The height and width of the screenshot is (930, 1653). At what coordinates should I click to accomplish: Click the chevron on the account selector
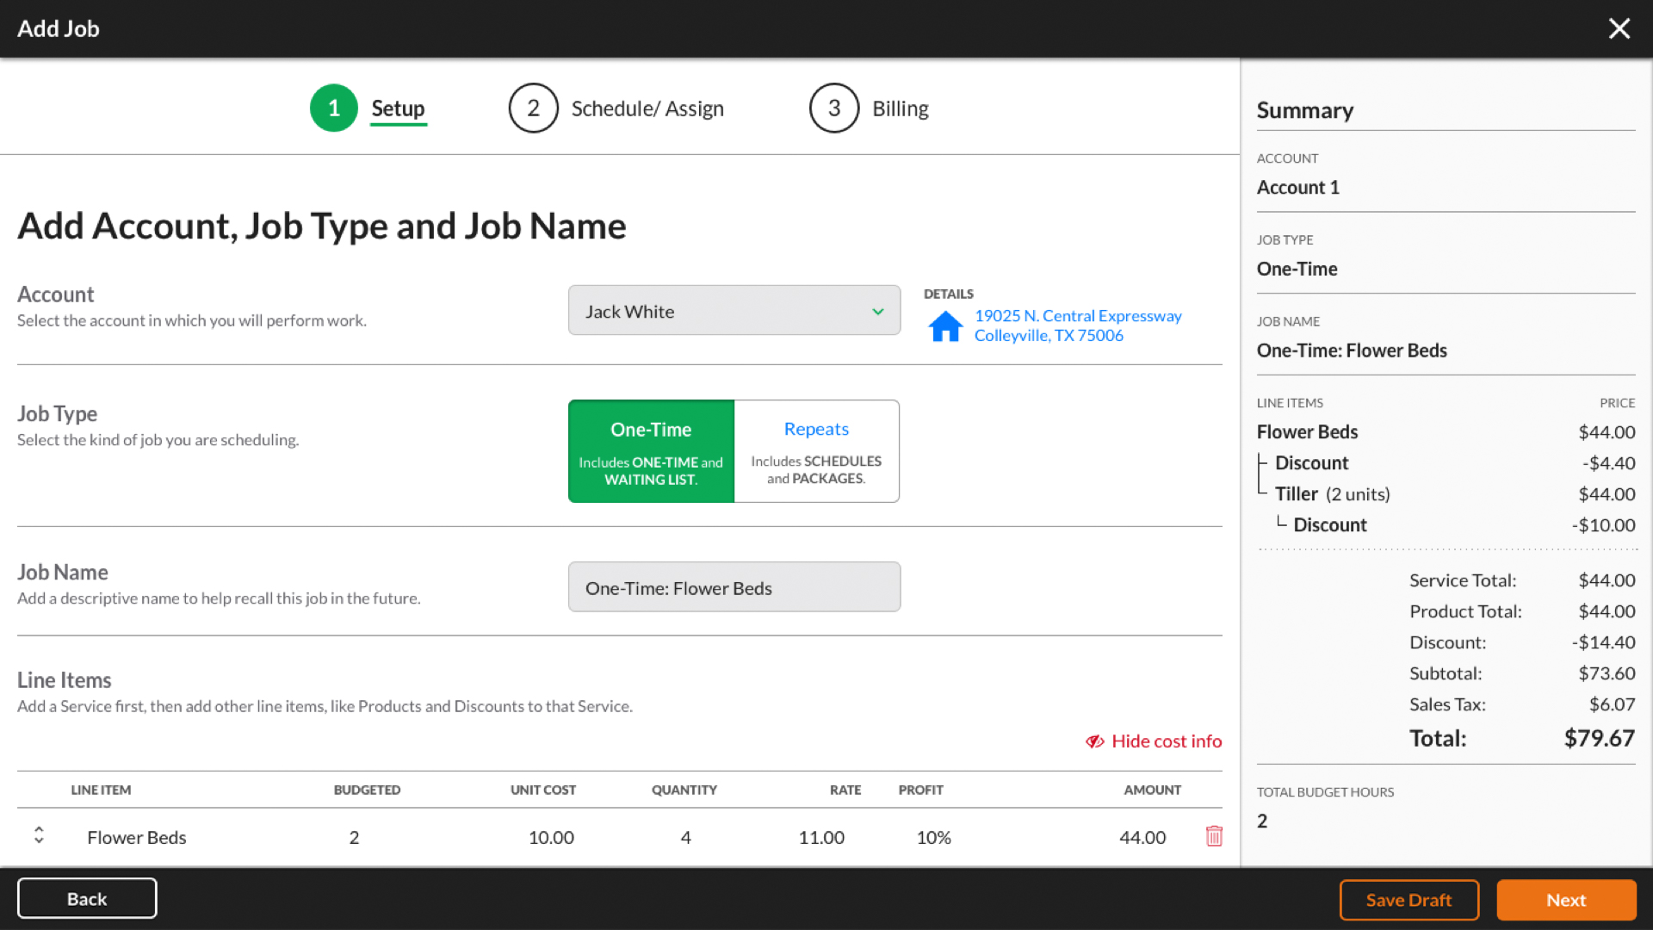pyautogui.click(x=877, y=311)
